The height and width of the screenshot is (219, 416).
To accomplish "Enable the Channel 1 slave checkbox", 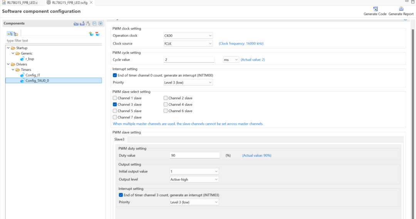I will 115,98.
